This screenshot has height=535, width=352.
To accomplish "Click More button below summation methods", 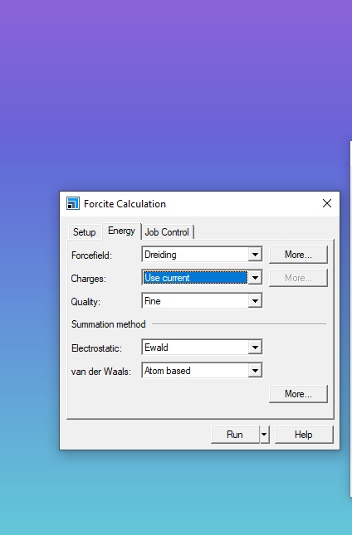I will 298,394.
